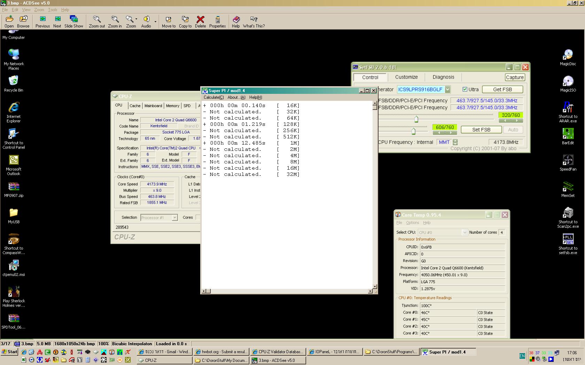Click the Super PI vertical scrollbar down arrow
The image size is (585, 365).
[375, 286]
